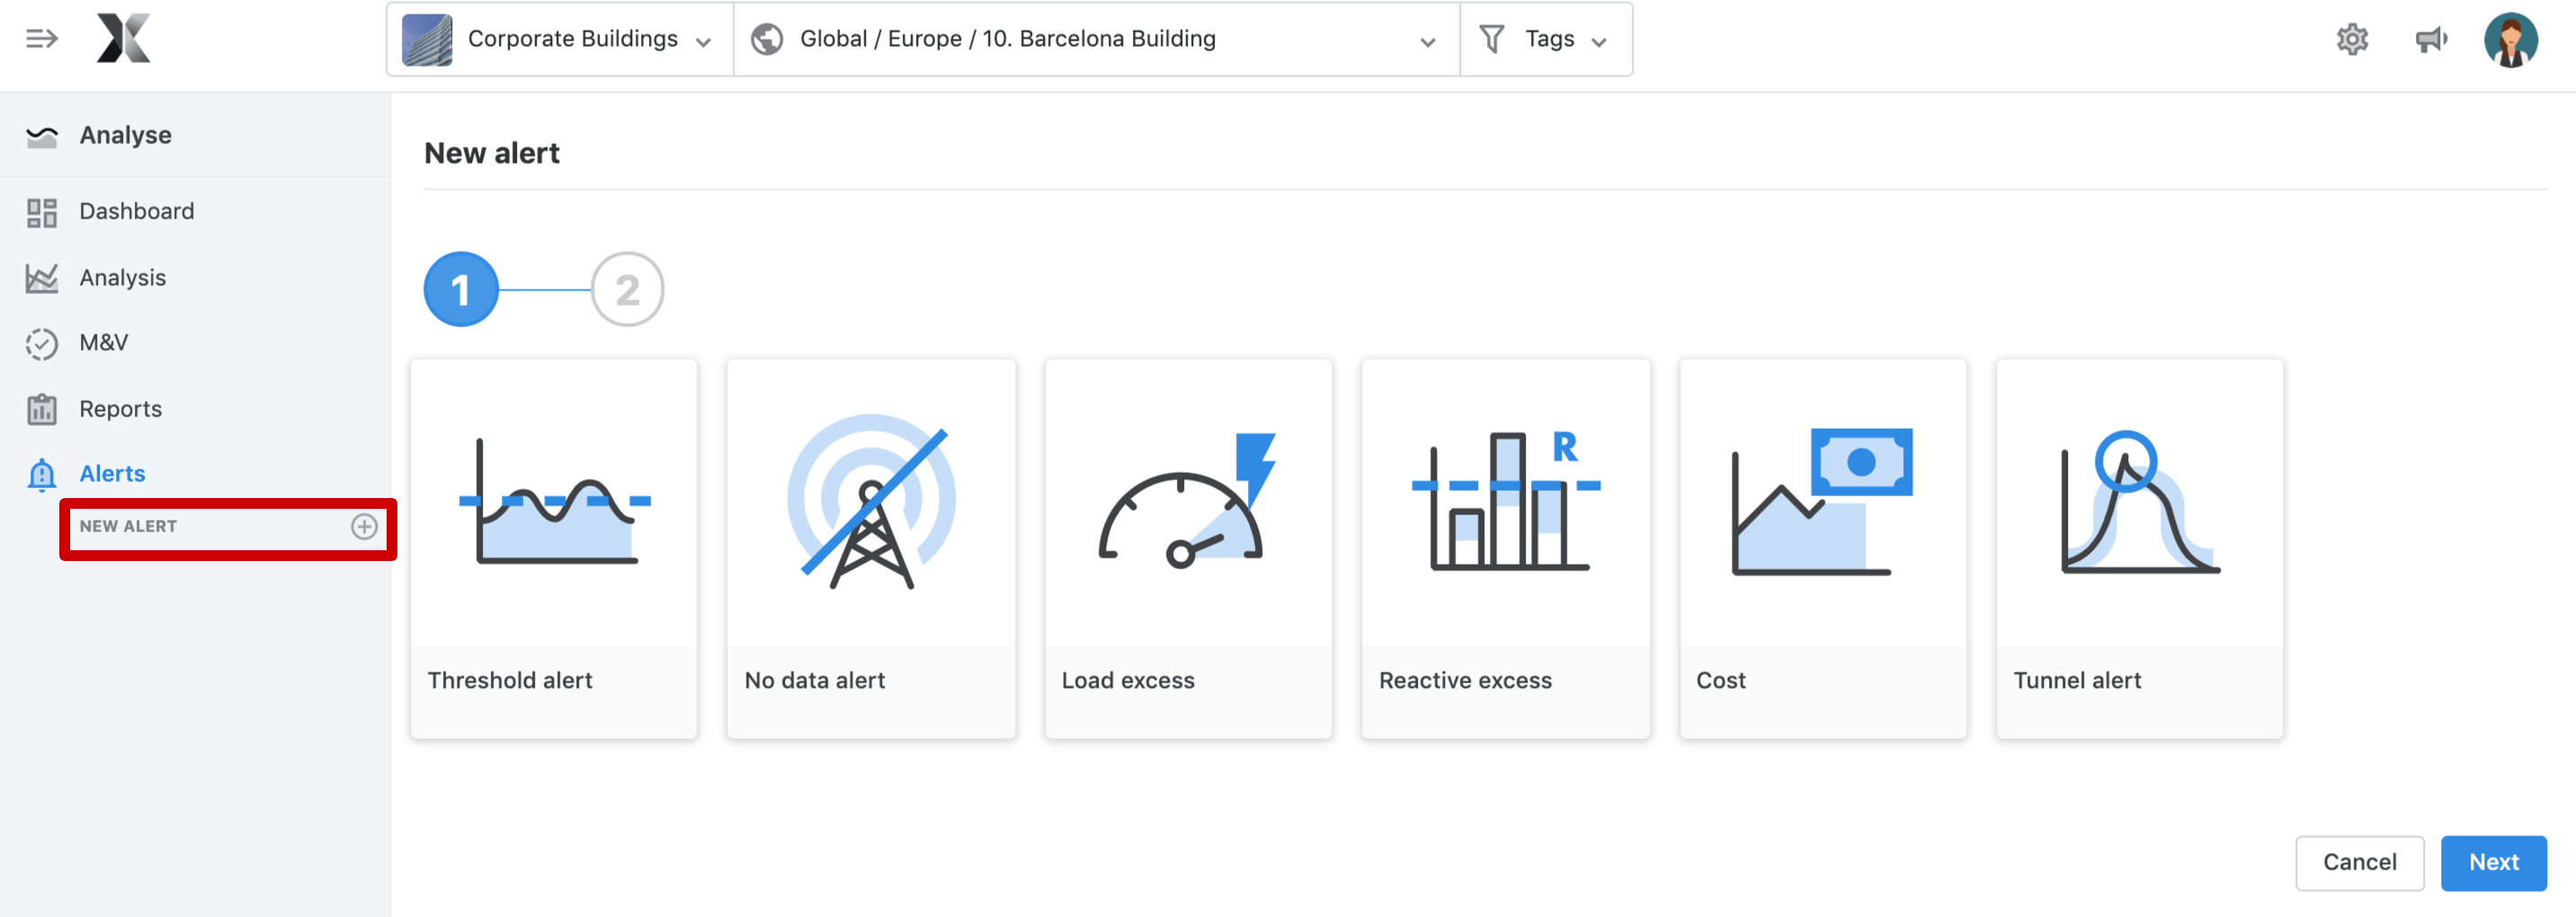Click the announcements megaphone icon
This screenshot has width=2576, height=917.
2433,39
